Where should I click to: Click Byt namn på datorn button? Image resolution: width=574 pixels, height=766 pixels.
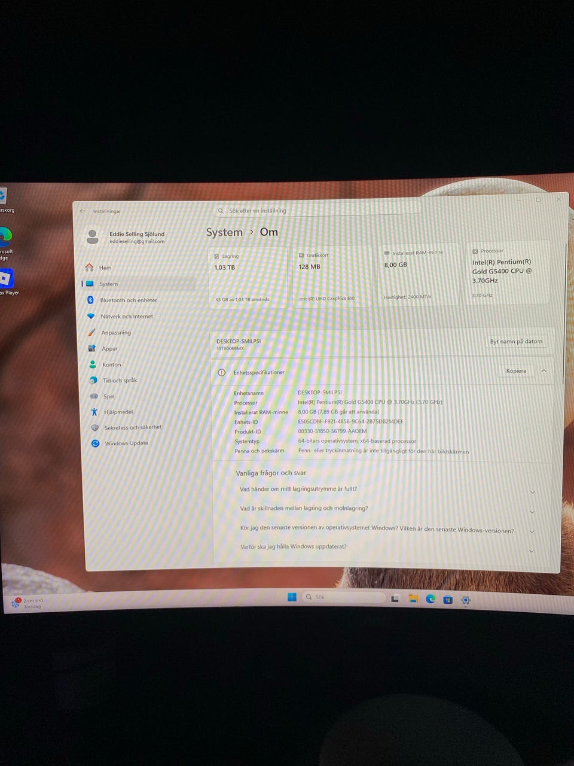(516, 342)
